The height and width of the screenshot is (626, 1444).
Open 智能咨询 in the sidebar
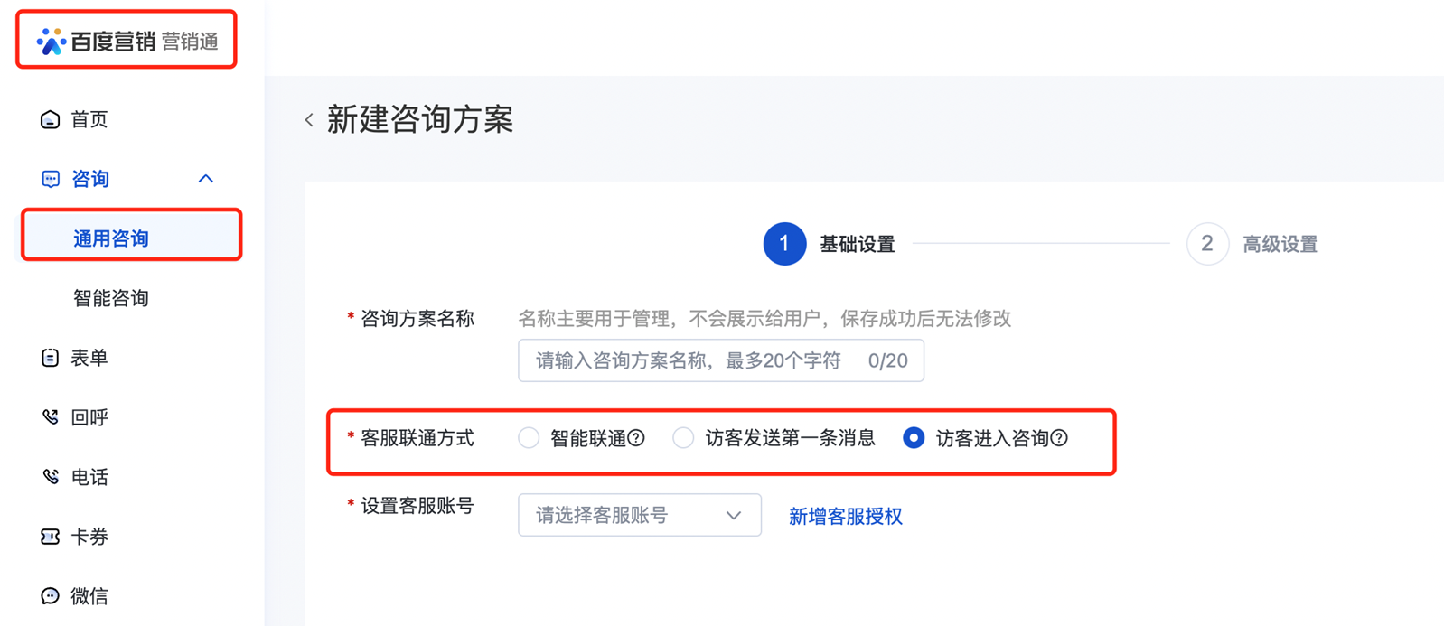coord(111,298)
